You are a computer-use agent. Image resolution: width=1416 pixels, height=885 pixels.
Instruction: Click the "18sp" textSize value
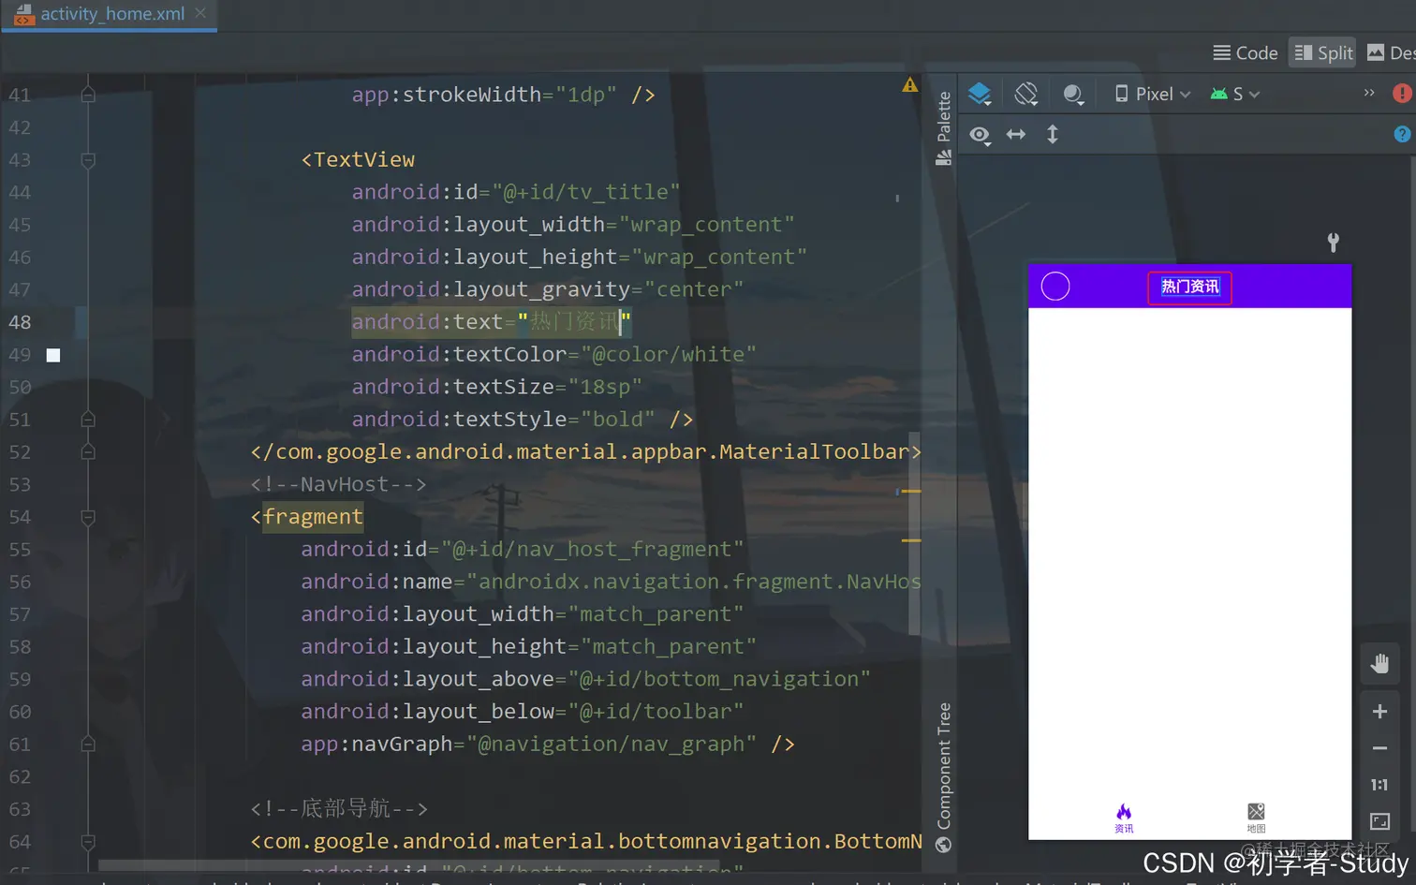605,387
